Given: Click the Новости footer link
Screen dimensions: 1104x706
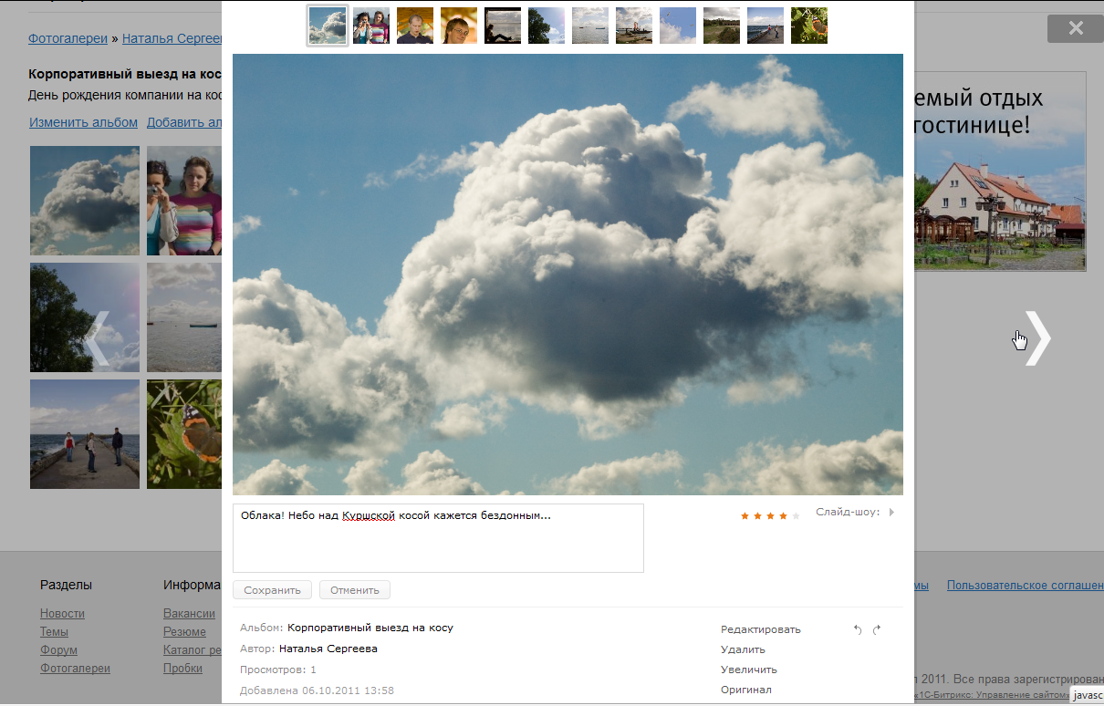Looking at the screenshot, I should (x=62, y=614).
